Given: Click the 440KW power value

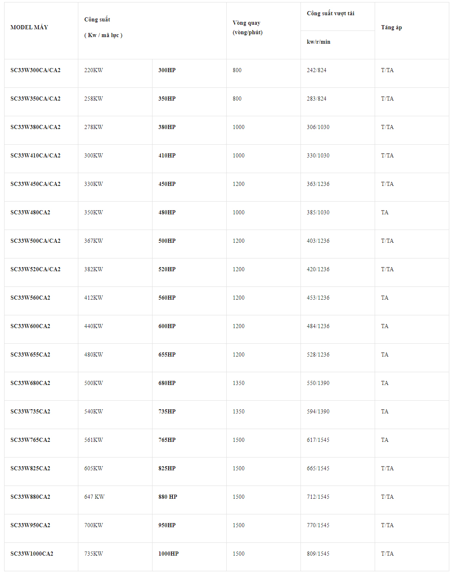Looking at the screenshot, I should click(x=94, y=326).
